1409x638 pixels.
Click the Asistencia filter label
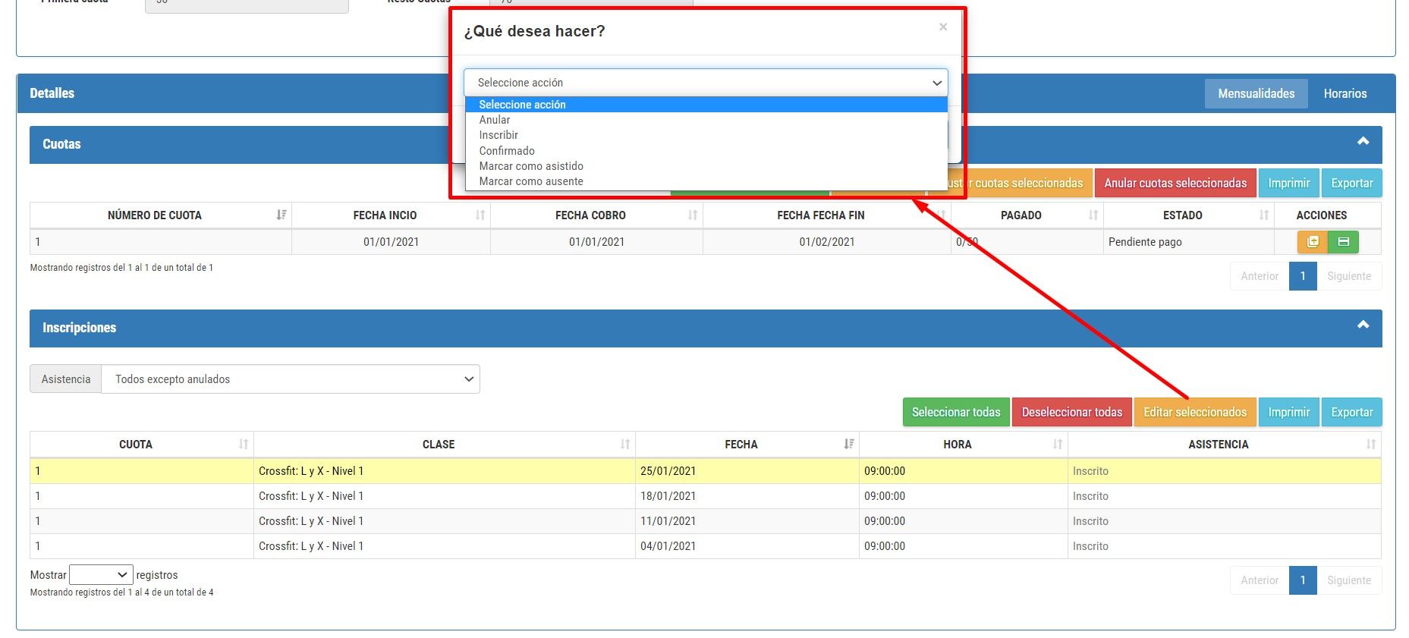click(x=66, y=379)
